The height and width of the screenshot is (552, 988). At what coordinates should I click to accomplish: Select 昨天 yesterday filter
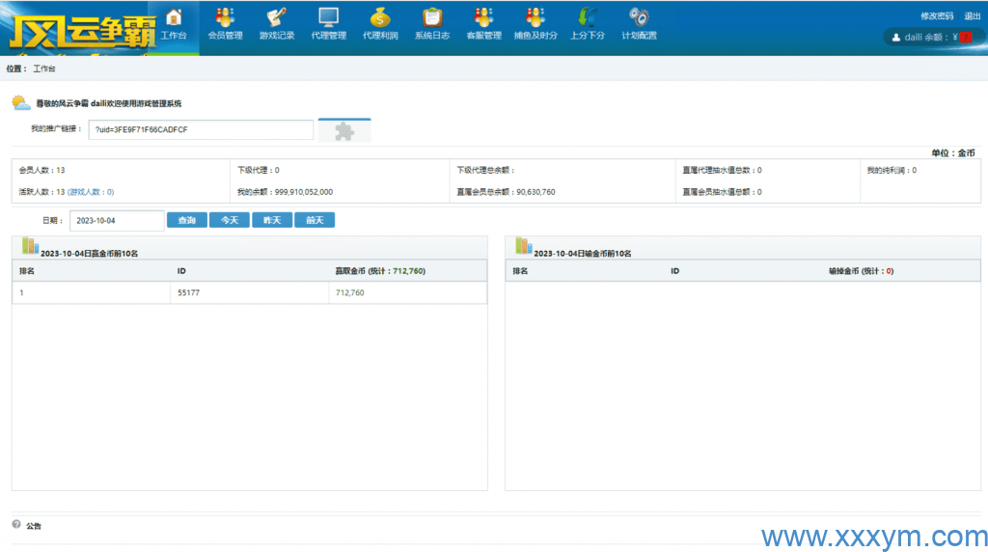click(x=272, y=220)
